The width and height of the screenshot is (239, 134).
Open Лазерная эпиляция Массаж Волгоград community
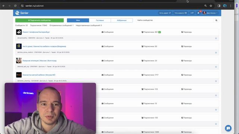pos(39,61)
